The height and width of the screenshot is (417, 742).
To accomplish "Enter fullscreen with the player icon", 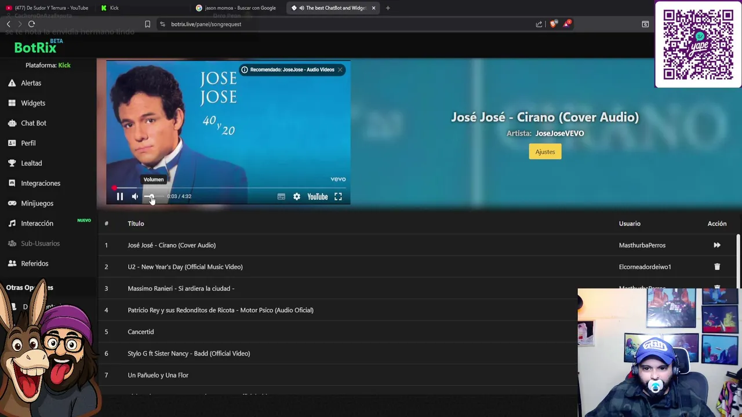I will (338, 197).
